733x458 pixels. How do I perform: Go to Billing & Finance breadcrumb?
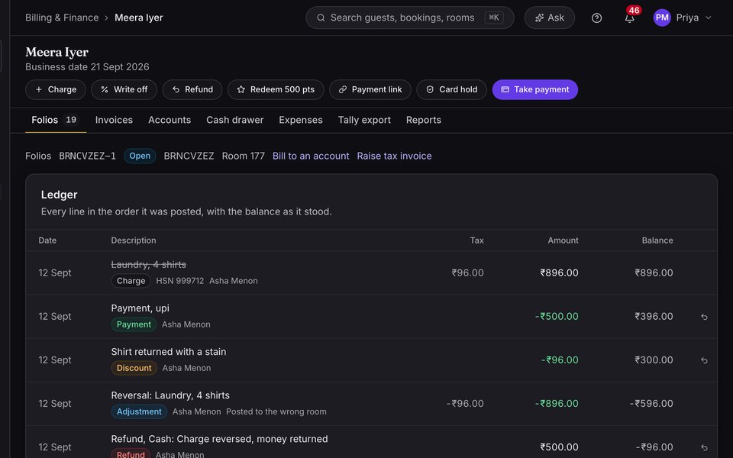pos(62,18)
